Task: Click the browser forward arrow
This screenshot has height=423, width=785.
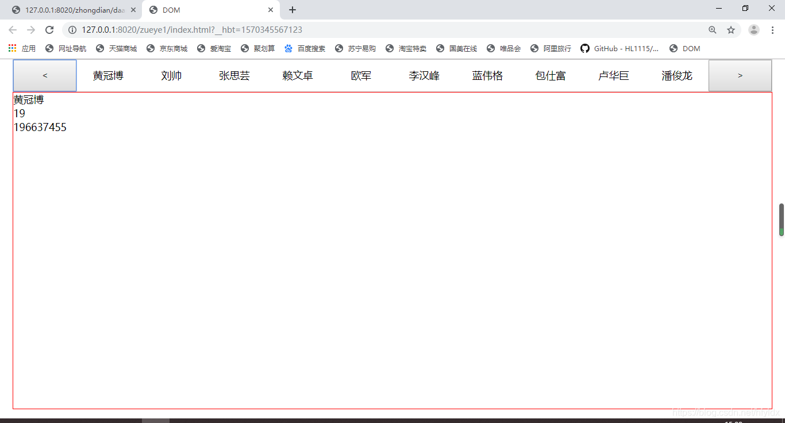Action: (31, 30)
